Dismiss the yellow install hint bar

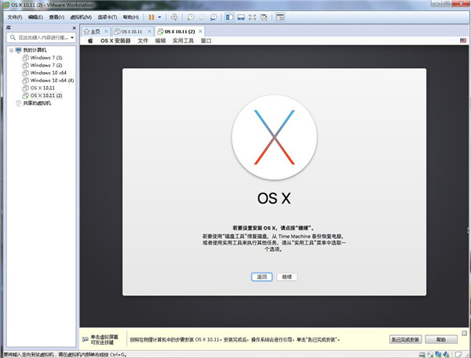pyautogui.click(x=464, y=333)
